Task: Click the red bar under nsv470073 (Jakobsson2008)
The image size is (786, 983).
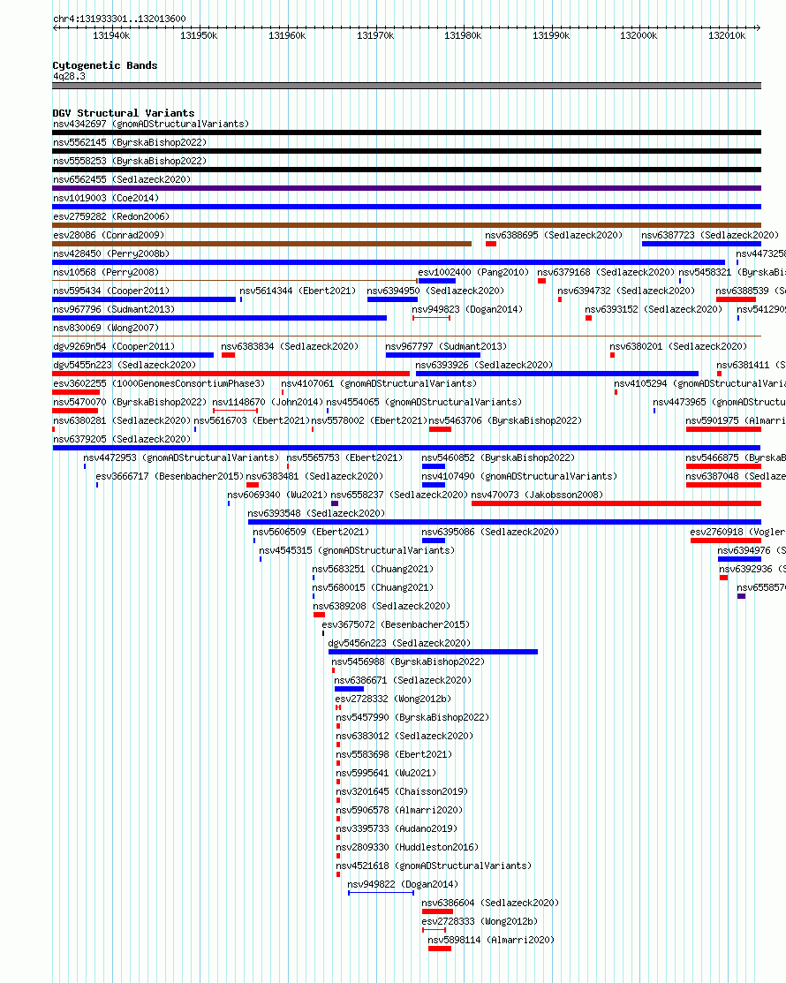Action: [616, 503]
